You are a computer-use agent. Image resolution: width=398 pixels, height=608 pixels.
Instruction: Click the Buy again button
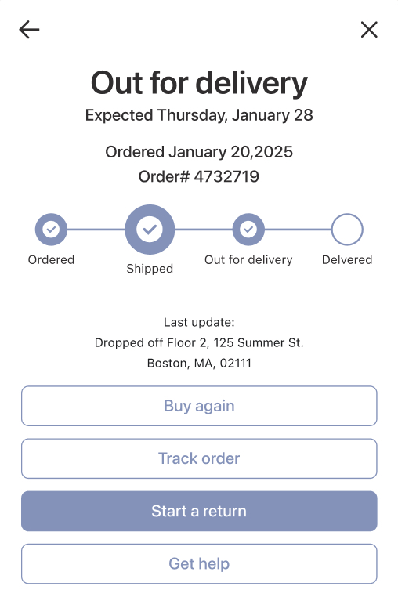click(x=199, y=406)
